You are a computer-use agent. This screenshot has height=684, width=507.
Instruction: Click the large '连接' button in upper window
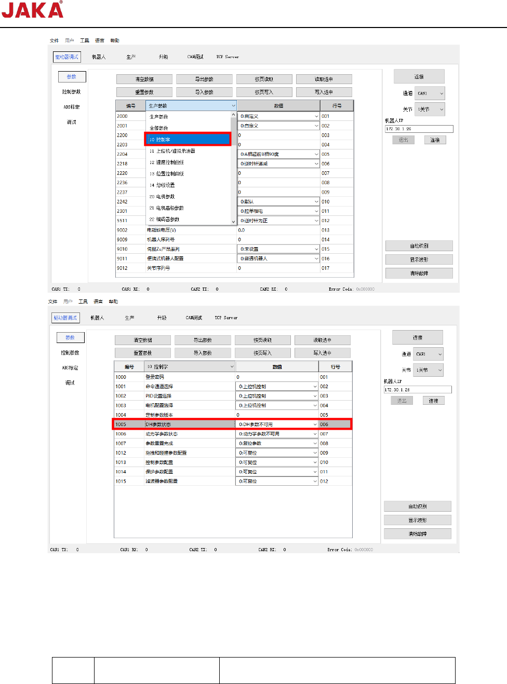[x=419, y=76]
